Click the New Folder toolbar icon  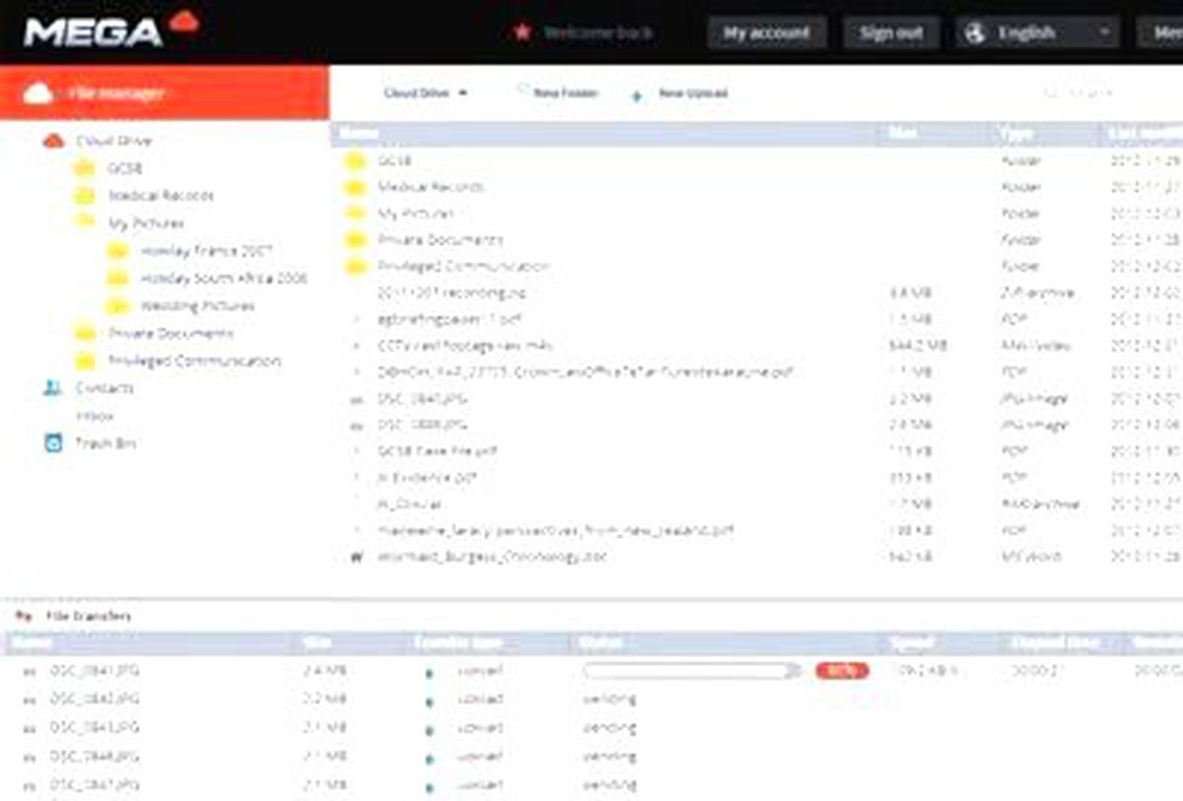[522, 91]
